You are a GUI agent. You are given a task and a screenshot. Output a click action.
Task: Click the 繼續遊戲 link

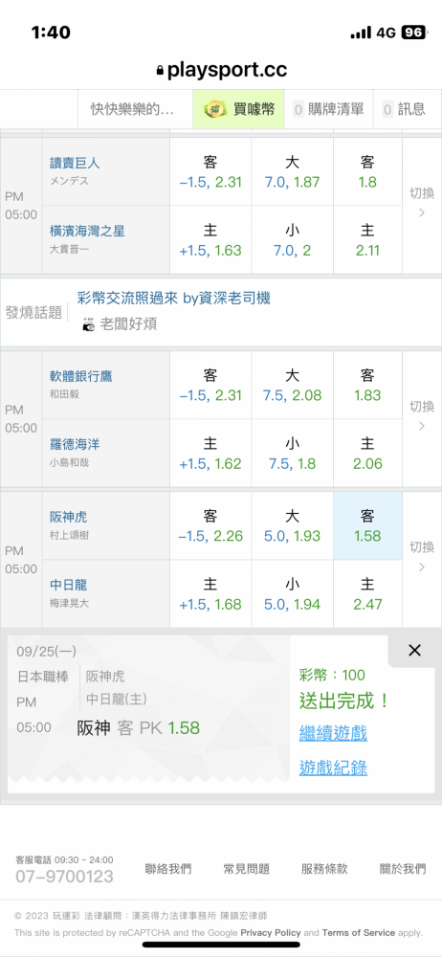click(333, 732)
